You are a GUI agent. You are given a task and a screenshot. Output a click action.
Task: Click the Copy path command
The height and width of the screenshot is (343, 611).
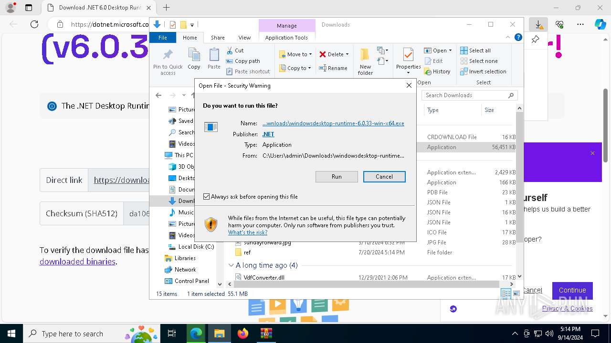point(243,61)
